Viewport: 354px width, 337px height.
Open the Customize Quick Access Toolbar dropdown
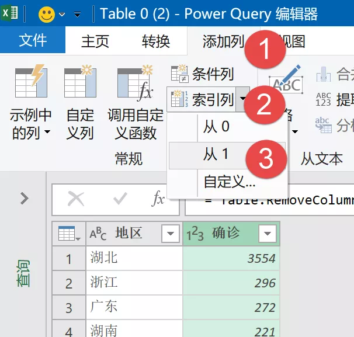tap(77, 15)
